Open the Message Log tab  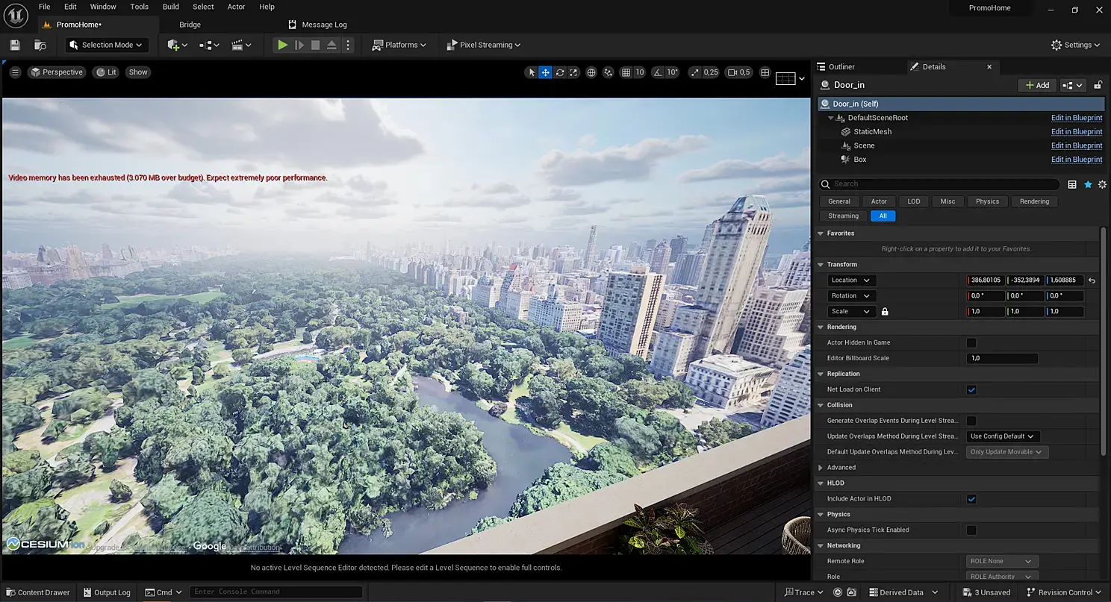(x=317, y=25)
